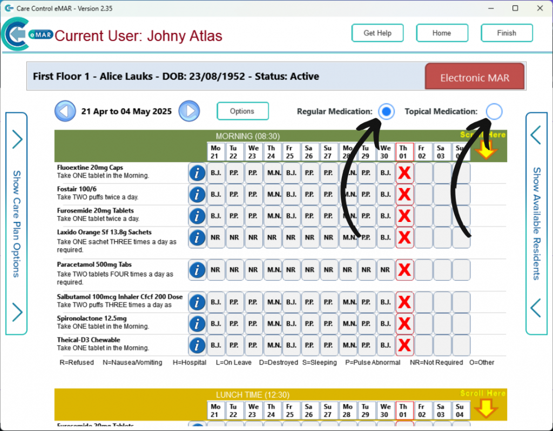This screenshot has width=553, height=431.
Task: Open info for Laxido Orange Sf Sachets
Action: click(197, 237)
